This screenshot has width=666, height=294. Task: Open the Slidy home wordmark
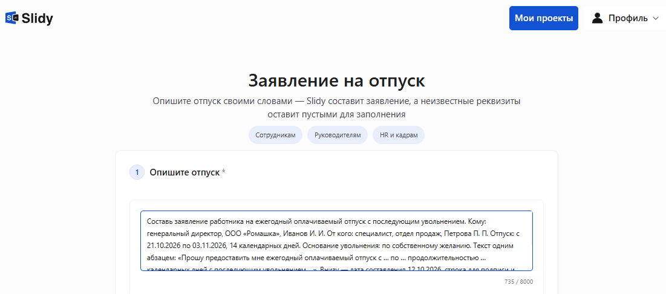pyautogui.click(x=37, y=18)
